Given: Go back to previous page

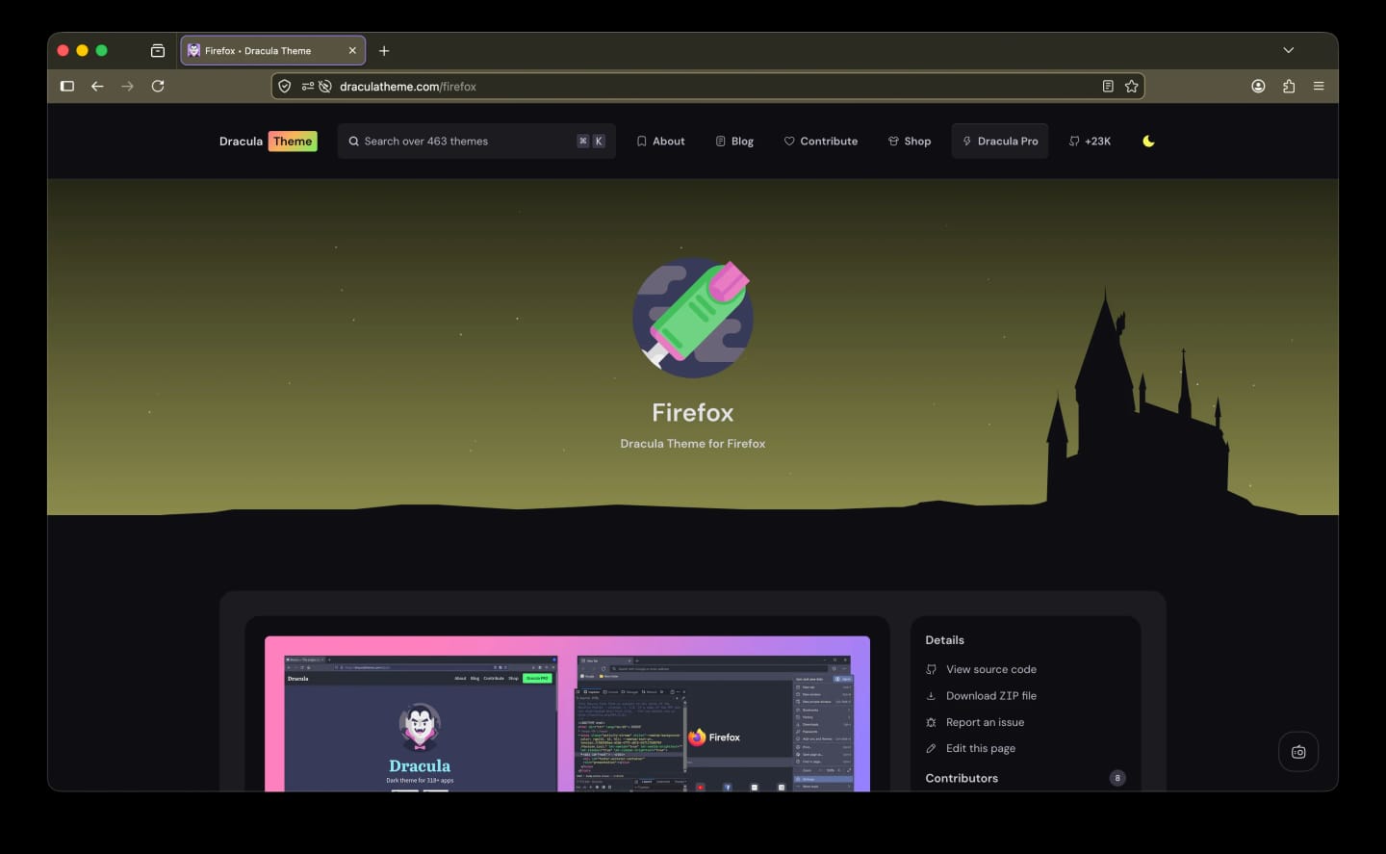Looking at the screenshot, I should [97, 86].
